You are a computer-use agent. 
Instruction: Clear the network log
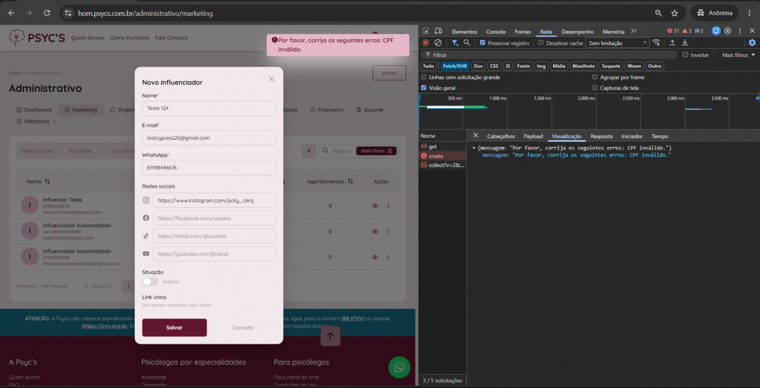tap(438, 42)
